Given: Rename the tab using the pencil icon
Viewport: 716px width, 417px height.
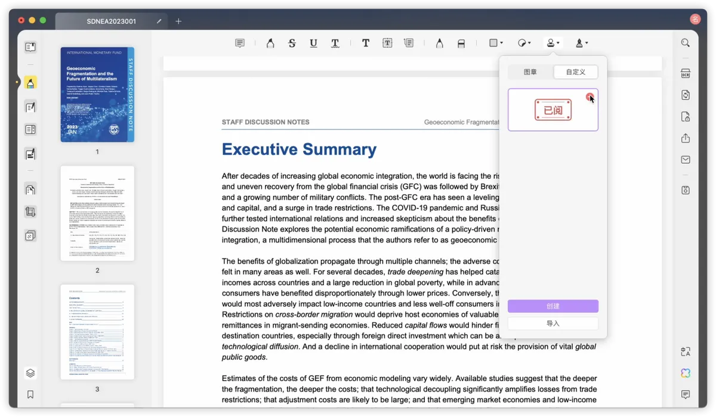Looking at the screenshot, I should coord(159,21).
